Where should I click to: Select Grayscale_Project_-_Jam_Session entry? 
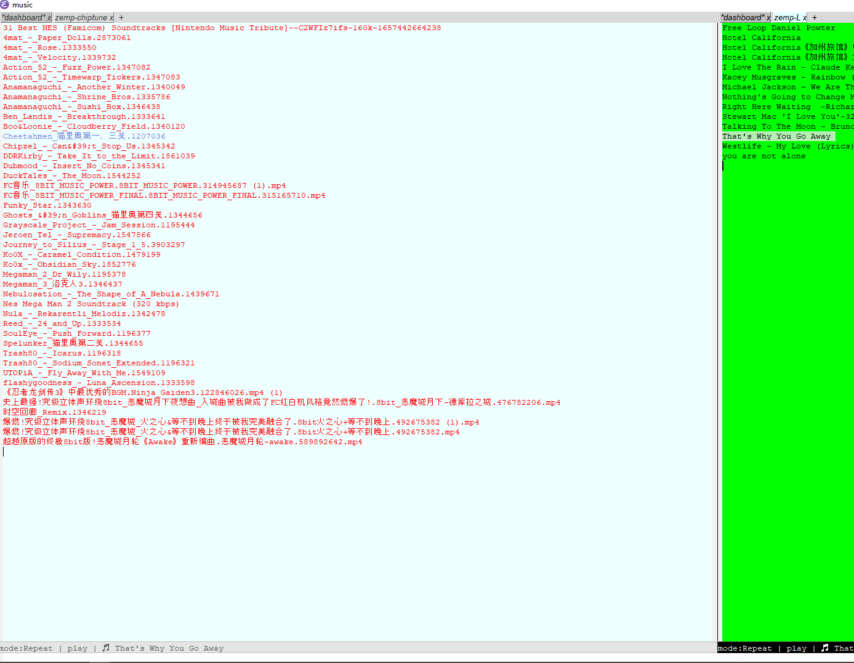(99, 225)
